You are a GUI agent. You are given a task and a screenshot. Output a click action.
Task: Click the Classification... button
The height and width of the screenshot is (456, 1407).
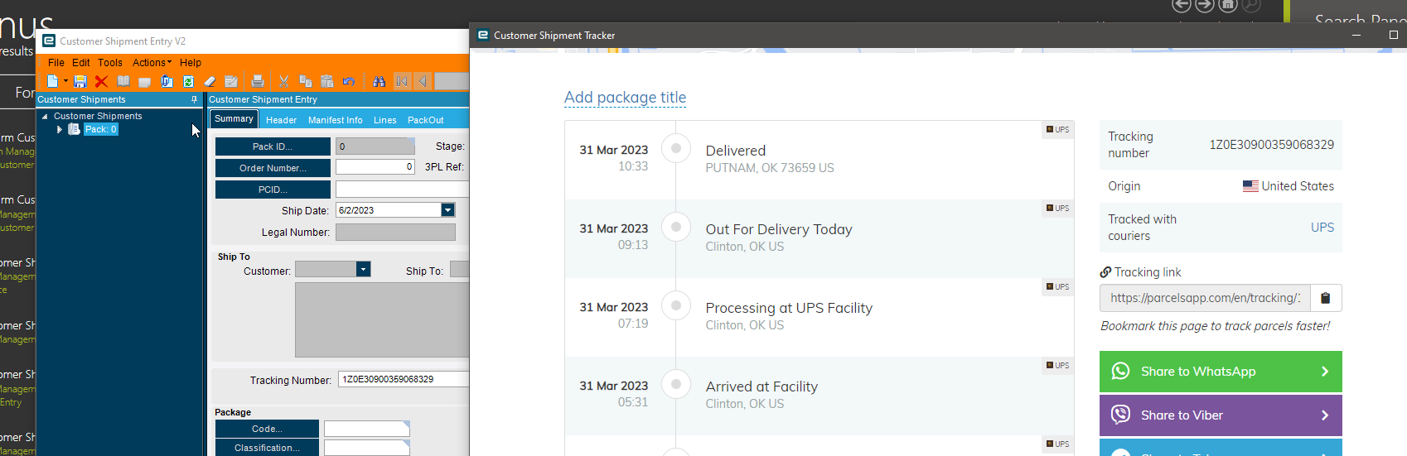[x=267, y=448]
